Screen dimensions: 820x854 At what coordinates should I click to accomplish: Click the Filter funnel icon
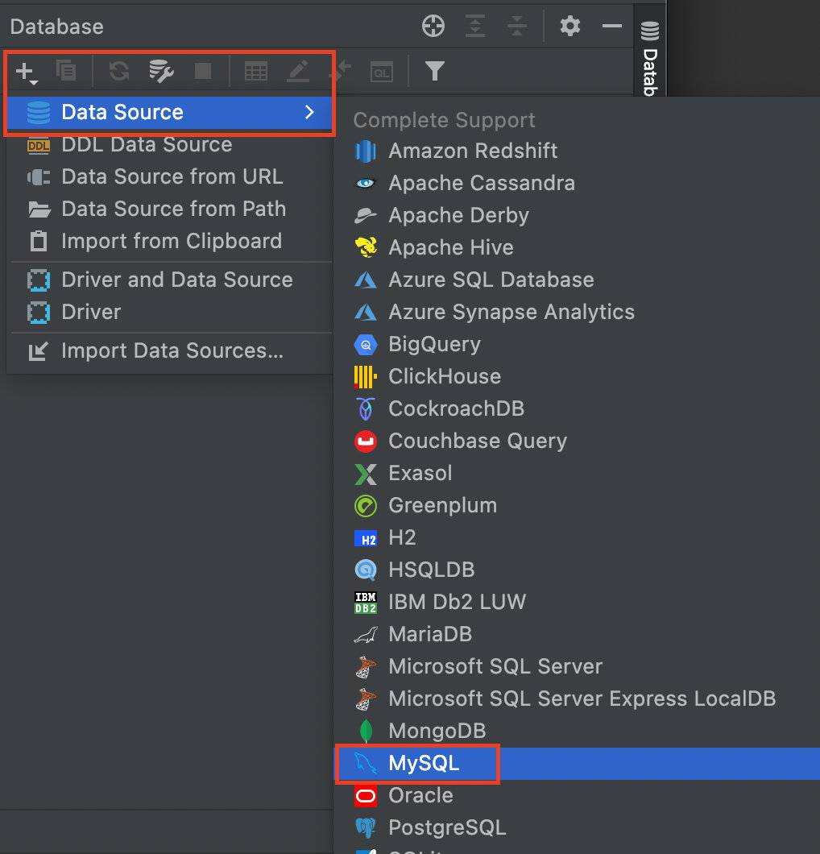[x=434, y=72]
